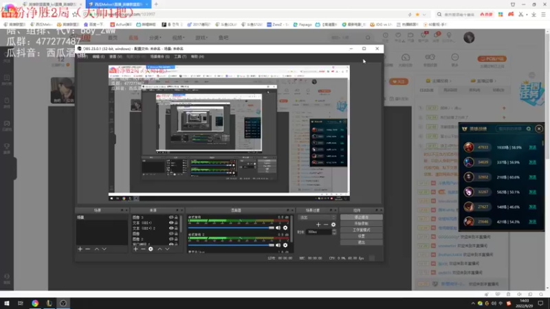
Task: Click search icon in hero stats panel
Action: 528,128
